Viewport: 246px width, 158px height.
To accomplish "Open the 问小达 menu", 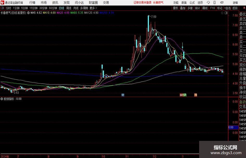I will tap(79, 3).
